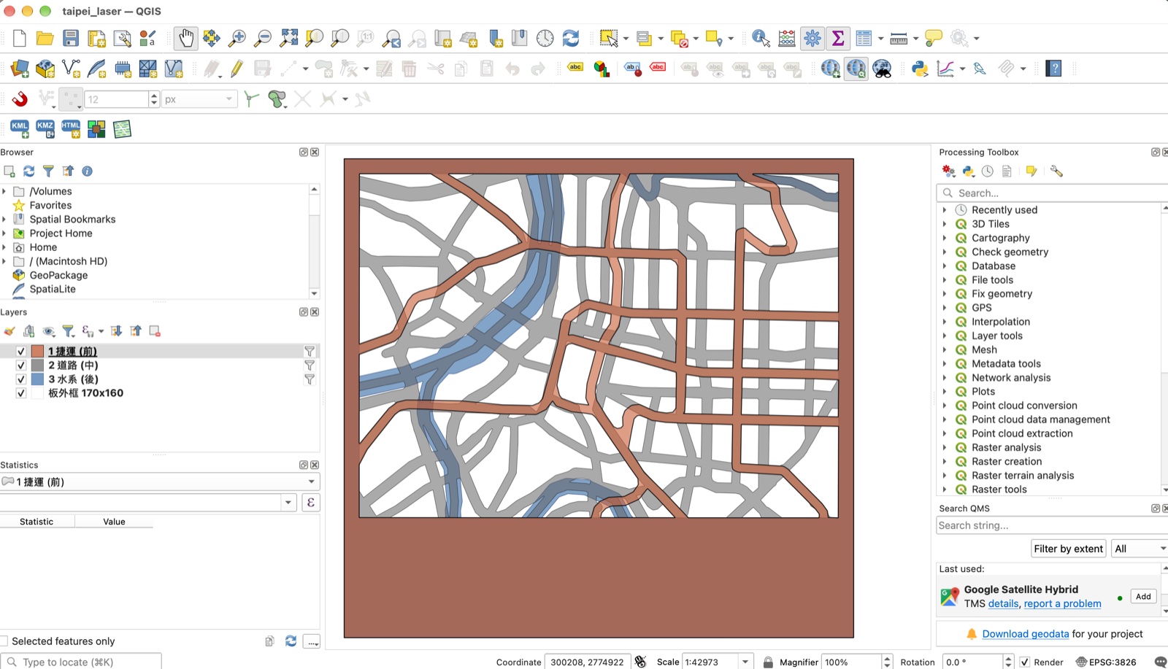Expand the /Volumes browser node

[x=4, y=191]
